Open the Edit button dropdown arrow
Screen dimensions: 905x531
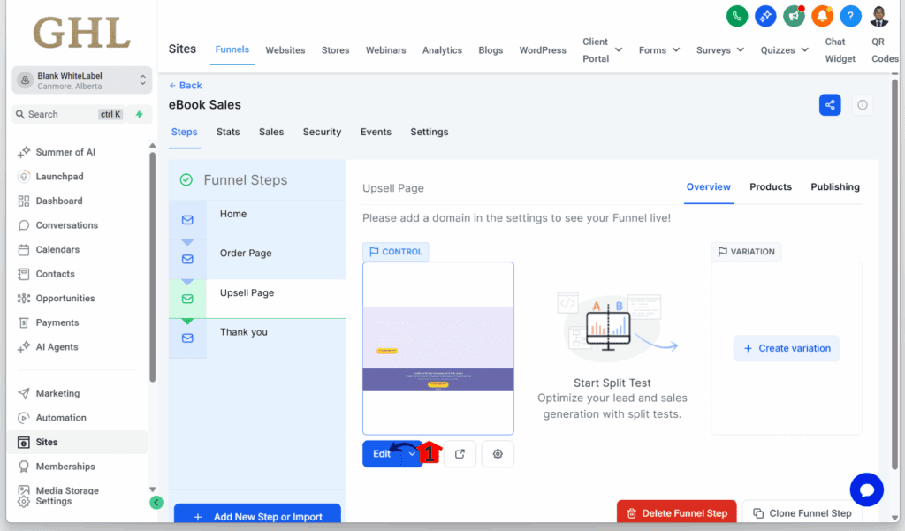[412, 454]
